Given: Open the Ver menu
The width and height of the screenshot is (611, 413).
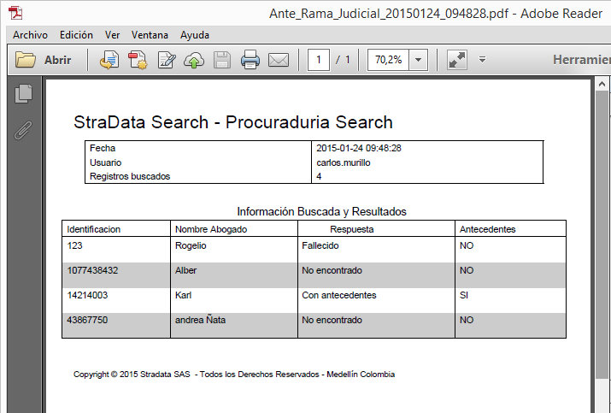Looking at the screenshot, I should [x=112, y=35].
